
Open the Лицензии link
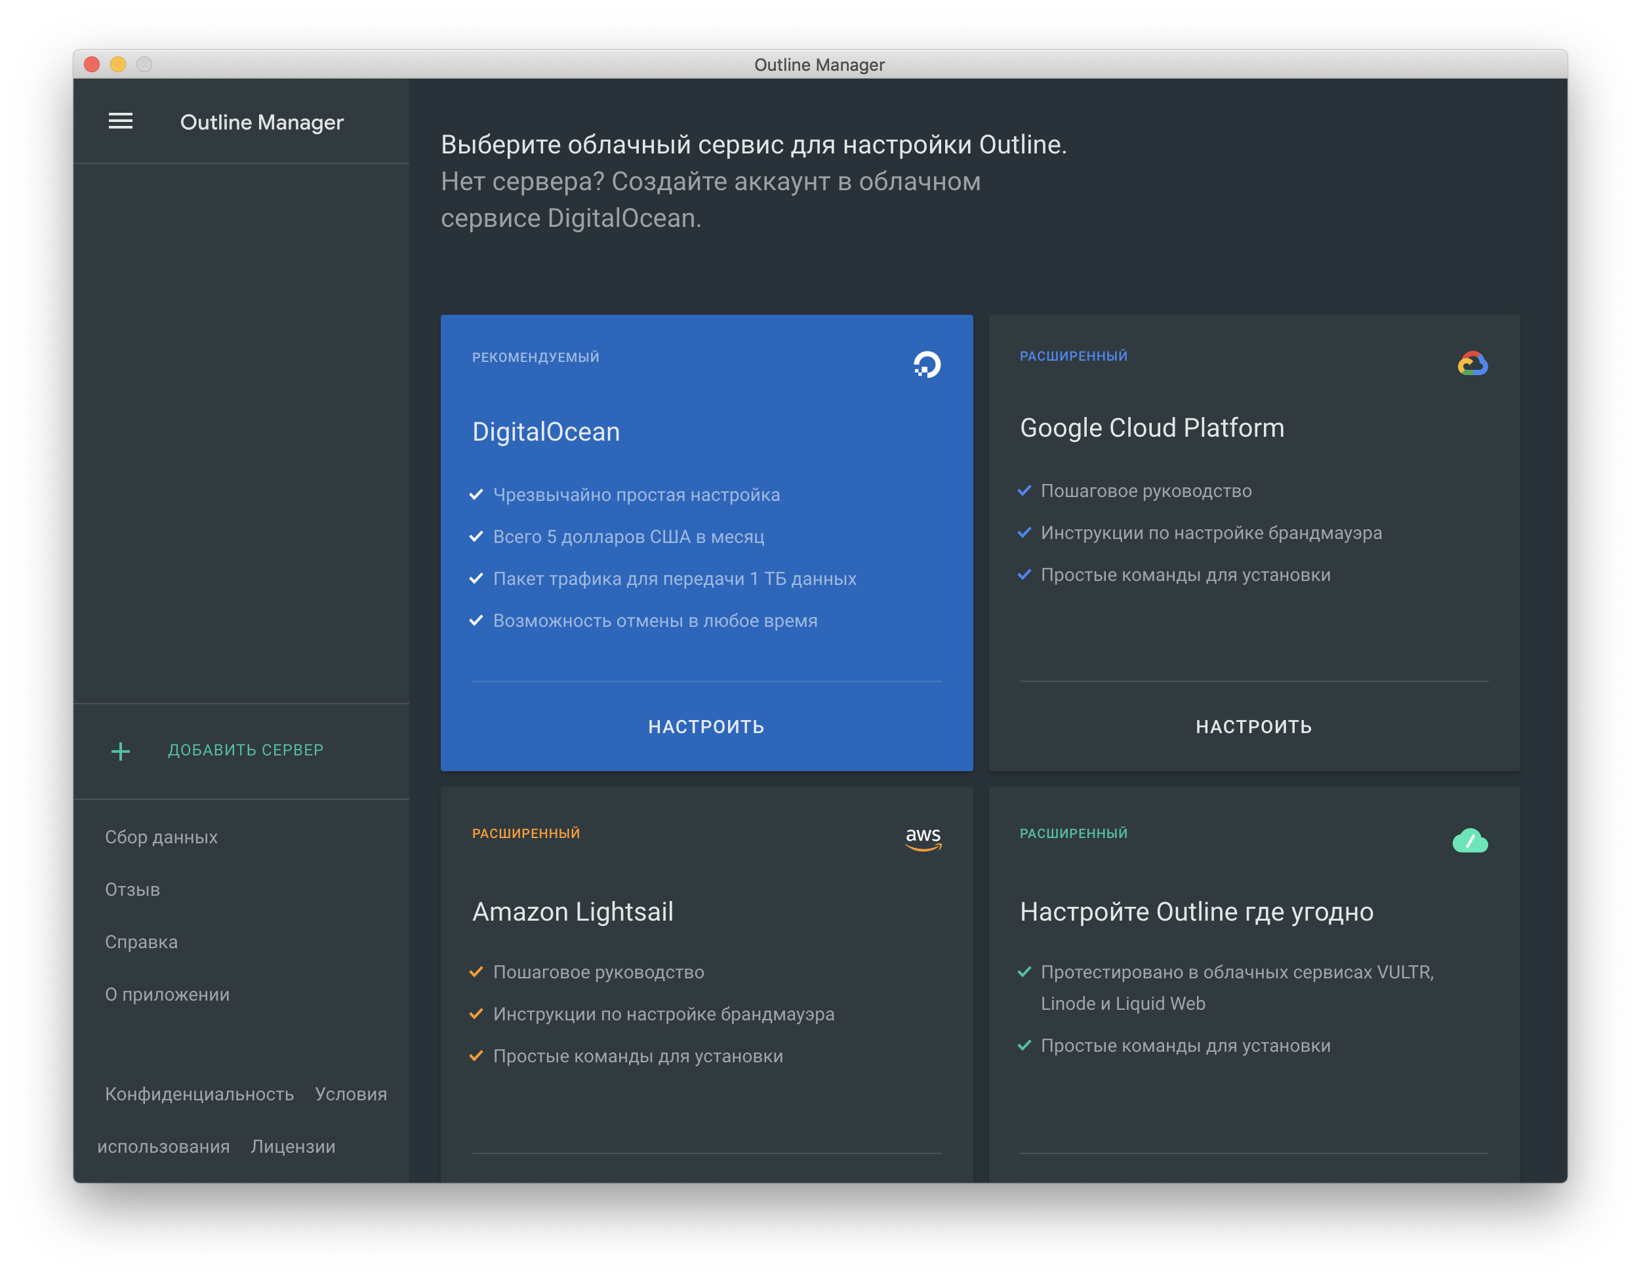[293, 1147]
